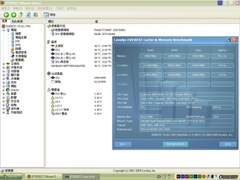Image resolution: width=240 pixels, height=180 pixels.
Task: Expand the 存放 storage branch
Action: click(4, 82)
